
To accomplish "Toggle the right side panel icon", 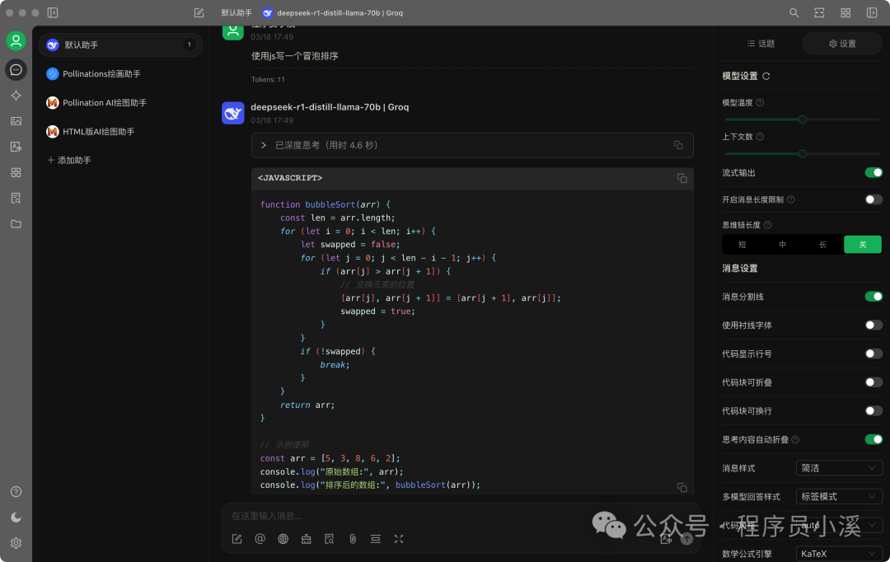I will (x=872, y=12).
